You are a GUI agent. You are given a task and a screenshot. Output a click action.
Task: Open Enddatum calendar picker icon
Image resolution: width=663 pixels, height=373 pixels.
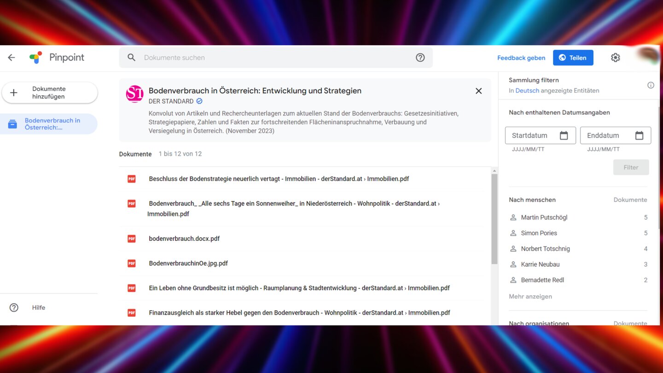click(639, 135)
